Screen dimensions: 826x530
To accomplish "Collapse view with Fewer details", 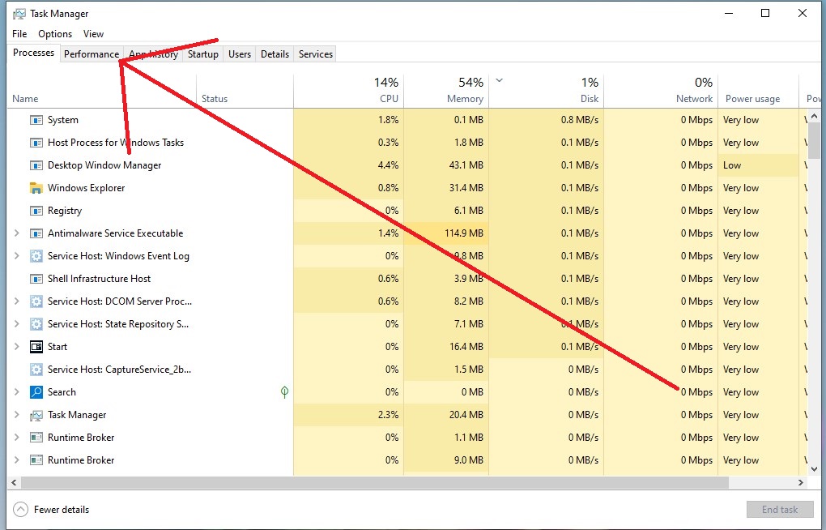I will (51, 510).
